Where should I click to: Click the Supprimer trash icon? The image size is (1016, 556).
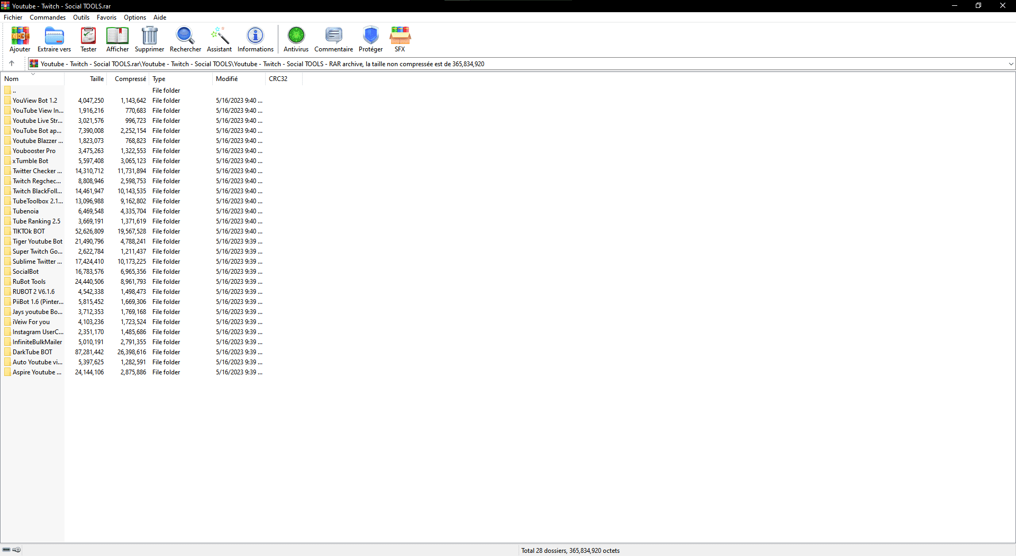click(x=150, y=35)
